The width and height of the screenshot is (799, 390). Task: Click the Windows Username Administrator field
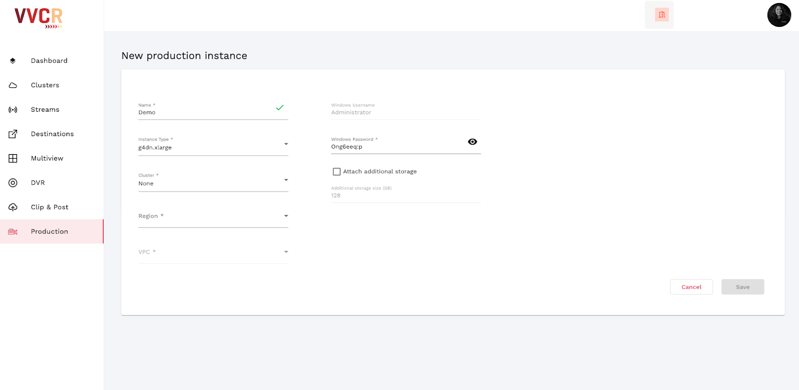[406, 111]
